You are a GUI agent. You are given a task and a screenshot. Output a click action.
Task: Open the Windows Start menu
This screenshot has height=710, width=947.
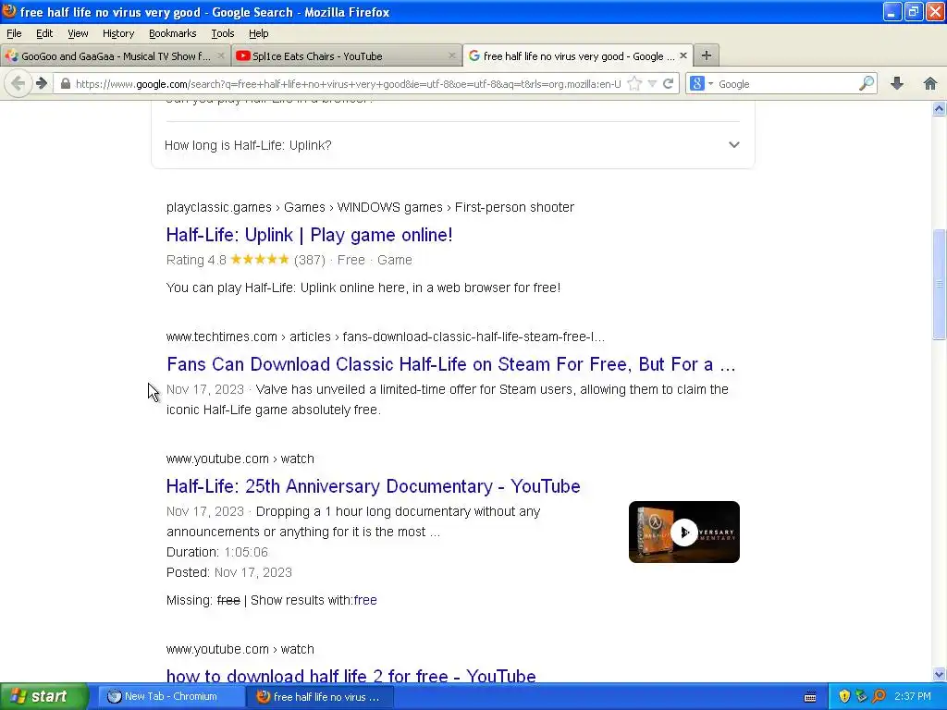44,696
